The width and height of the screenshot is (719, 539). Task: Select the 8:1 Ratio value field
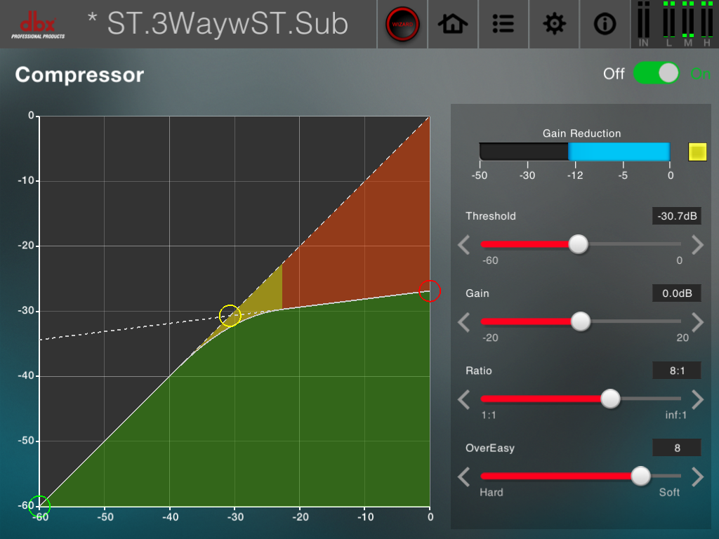point(677,371)
